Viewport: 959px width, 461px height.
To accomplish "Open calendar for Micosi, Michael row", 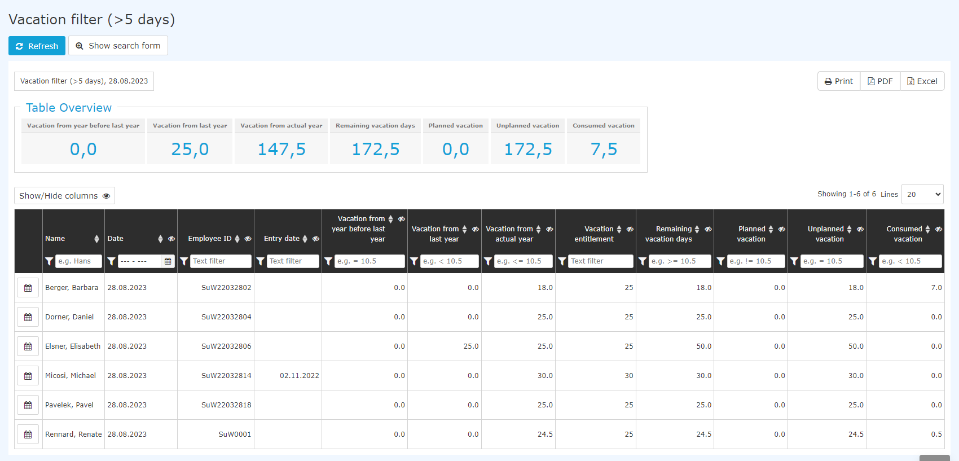I will click(28, 376).
